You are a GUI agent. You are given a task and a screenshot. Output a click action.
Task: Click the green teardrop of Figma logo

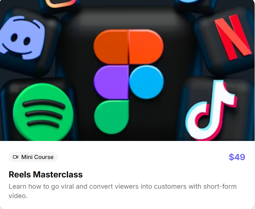pyautogui.click(x=111, y=117)
